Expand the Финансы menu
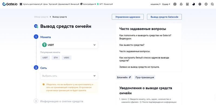The height and width of the screenshot is (105, 216). coord(75,4)
